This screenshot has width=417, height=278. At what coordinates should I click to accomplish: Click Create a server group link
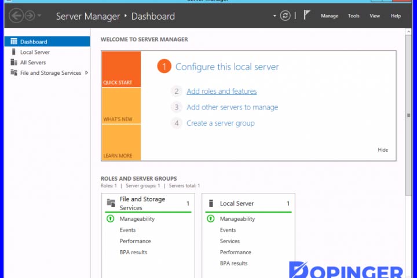[221, 123]
